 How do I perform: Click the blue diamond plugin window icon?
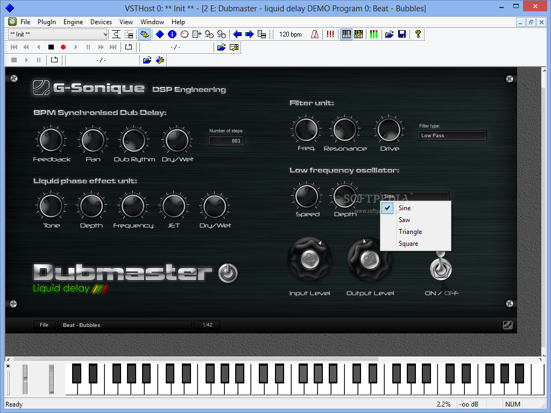pos(159,34)
